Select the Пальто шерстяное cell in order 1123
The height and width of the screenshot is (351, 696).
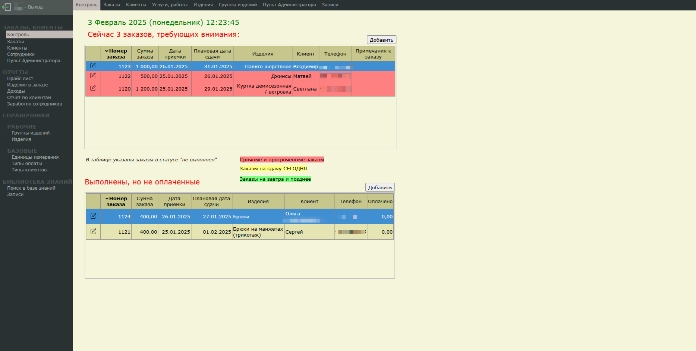(x=268, y=67)
